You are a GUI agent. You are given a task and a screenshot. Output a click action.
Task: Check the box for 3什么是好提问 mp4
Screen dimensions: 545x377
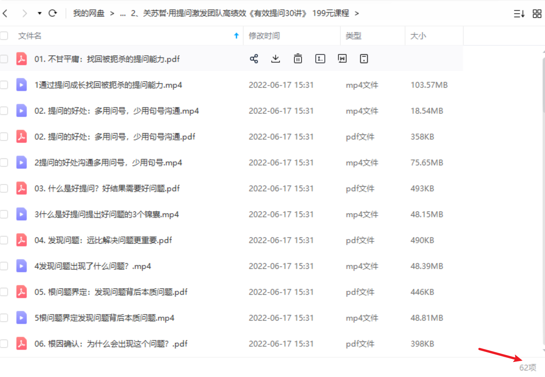[4, 214]
